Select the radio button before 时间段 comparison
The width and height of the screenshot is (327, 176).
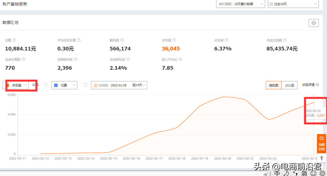[x=85, y=85]
